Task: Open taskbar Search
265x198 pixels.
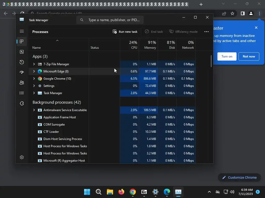Action: tap(98, 192)
